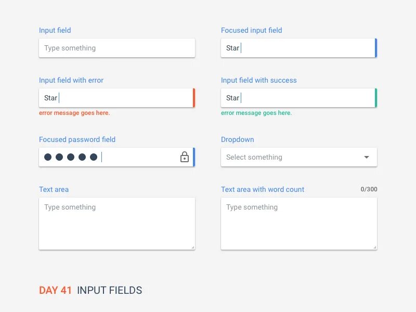The height and width of the screenshot is (312, 416).
Task: Click the 0/300 word counter
Action: [x=369, y=189]
